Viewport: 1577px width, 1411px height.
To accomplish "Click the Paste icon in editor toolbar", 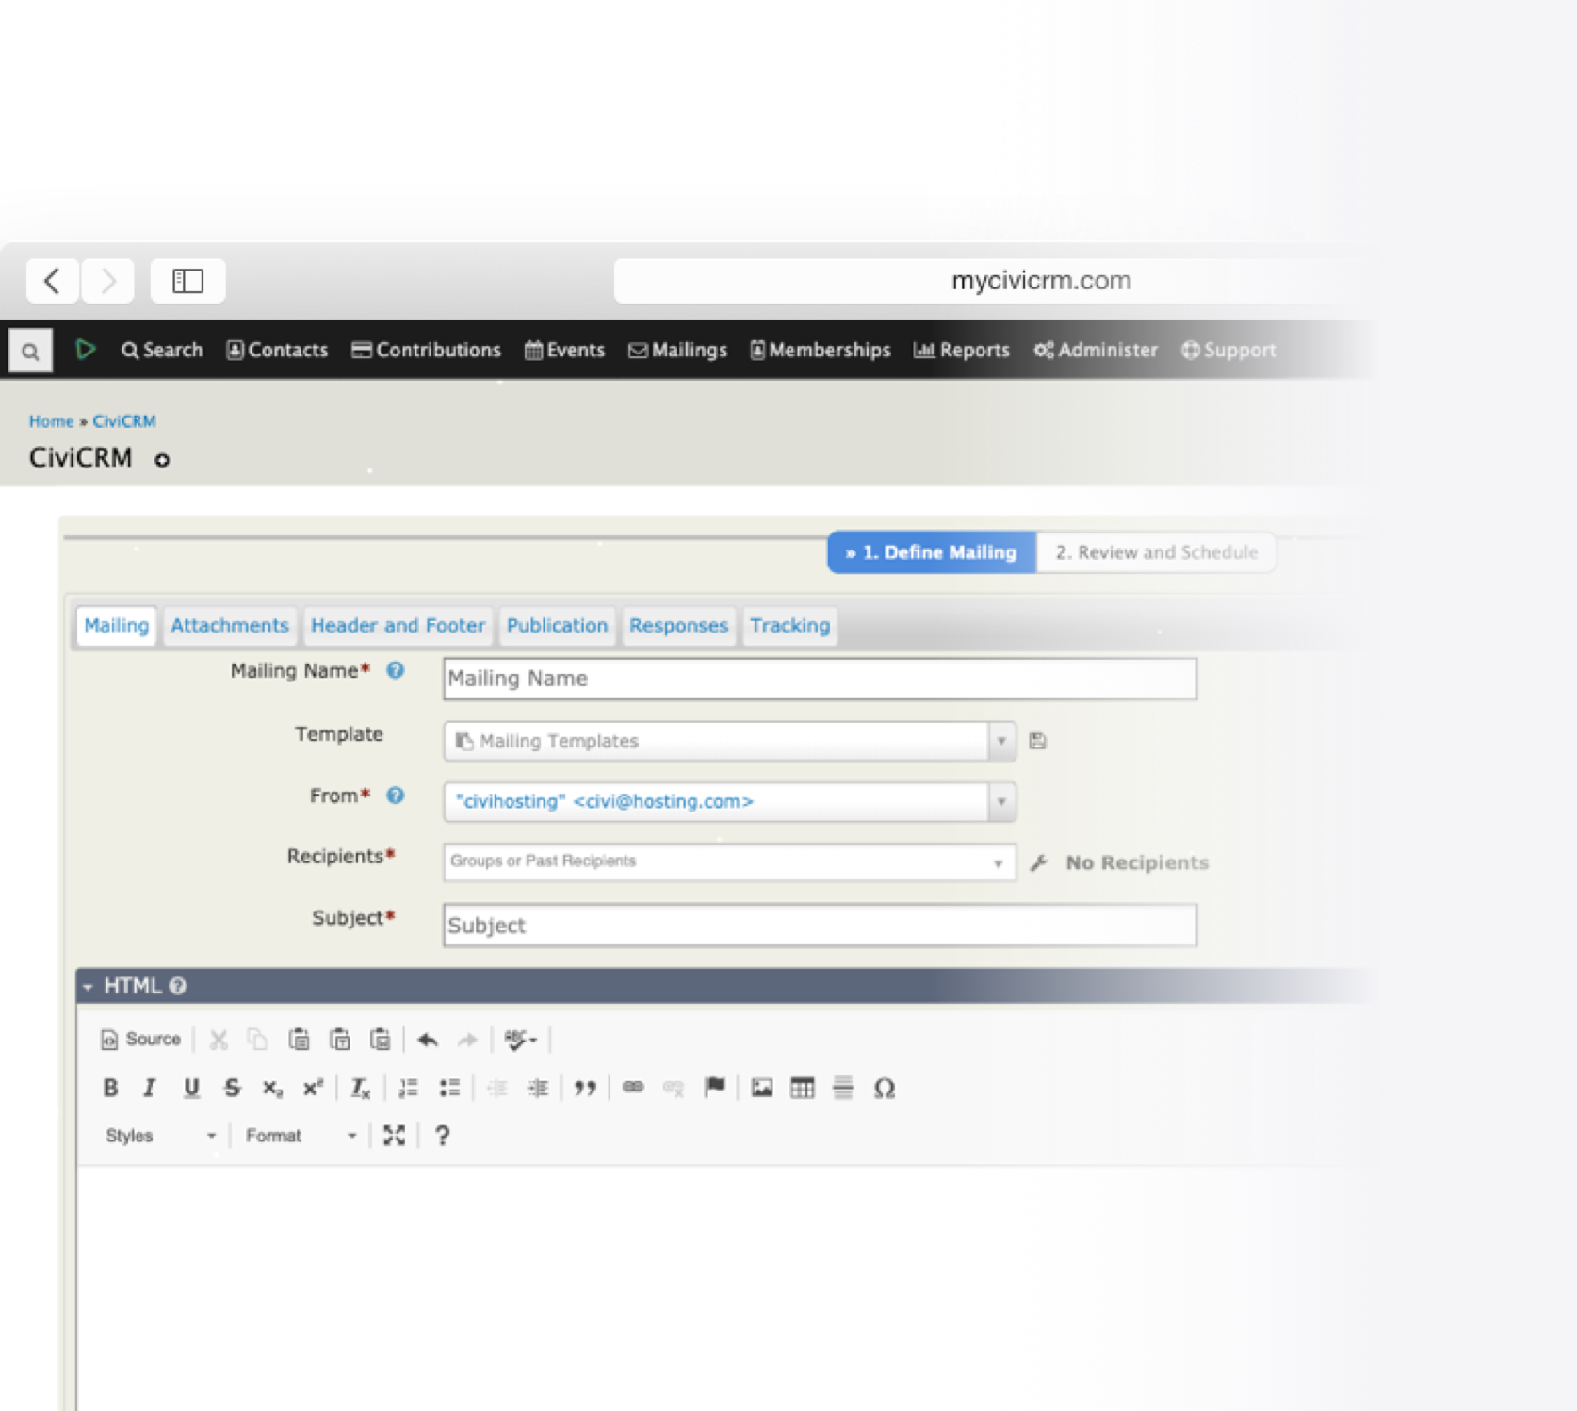I will point(299,1040).
